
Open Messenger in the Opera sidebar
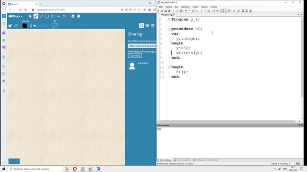point(4,33)
